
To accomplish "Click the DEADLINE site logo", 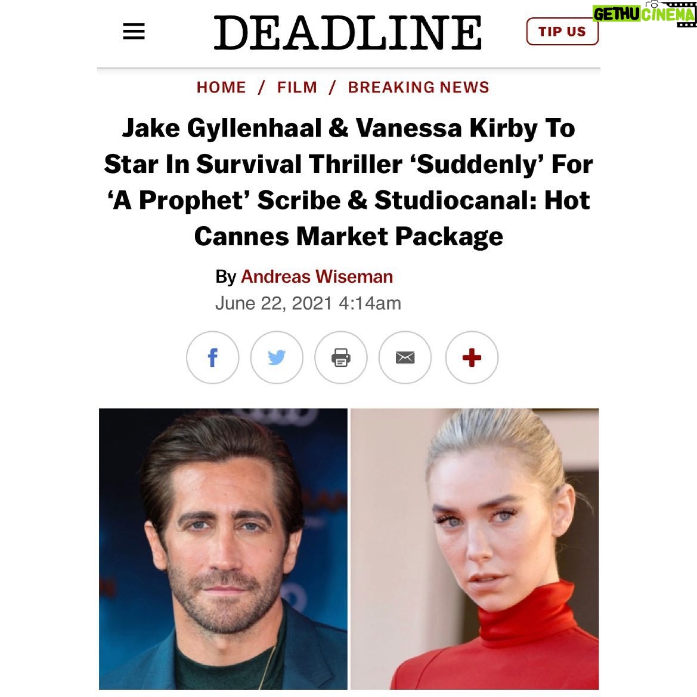I will [348, 32].
